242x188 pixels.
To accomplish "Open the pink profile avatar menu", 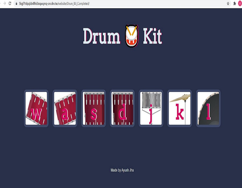I will click(240, 3).
